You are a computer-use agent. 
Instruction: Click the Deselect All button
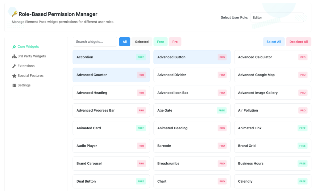[x=298, y=41]
